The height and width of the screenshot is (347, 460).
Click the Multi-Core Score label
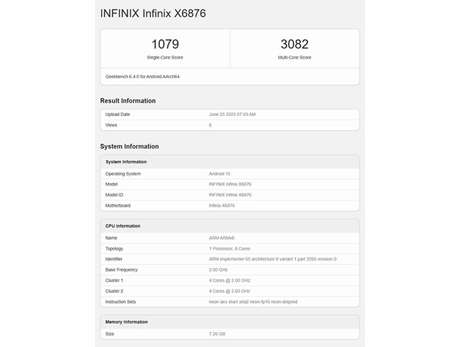pos(294,57)
